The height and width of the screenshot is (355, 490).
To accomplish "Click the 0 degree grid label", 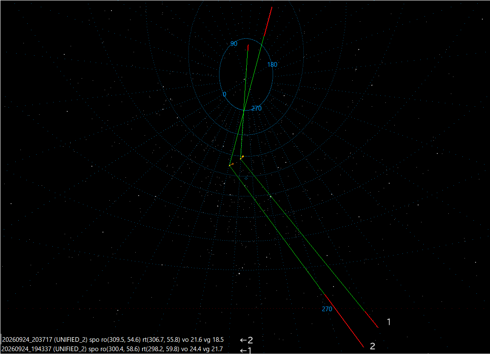I will tap(225, 94).
